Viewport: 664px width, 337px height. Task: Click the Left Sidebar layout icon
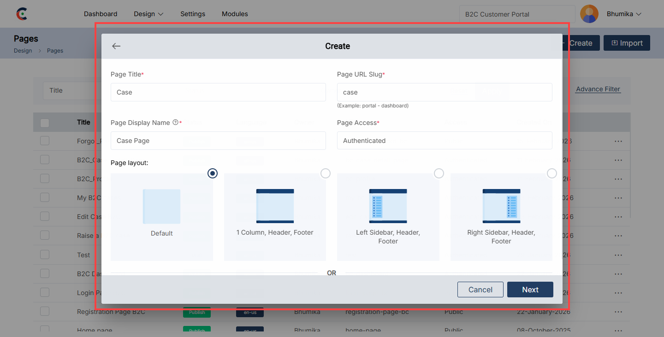point(388,206)
